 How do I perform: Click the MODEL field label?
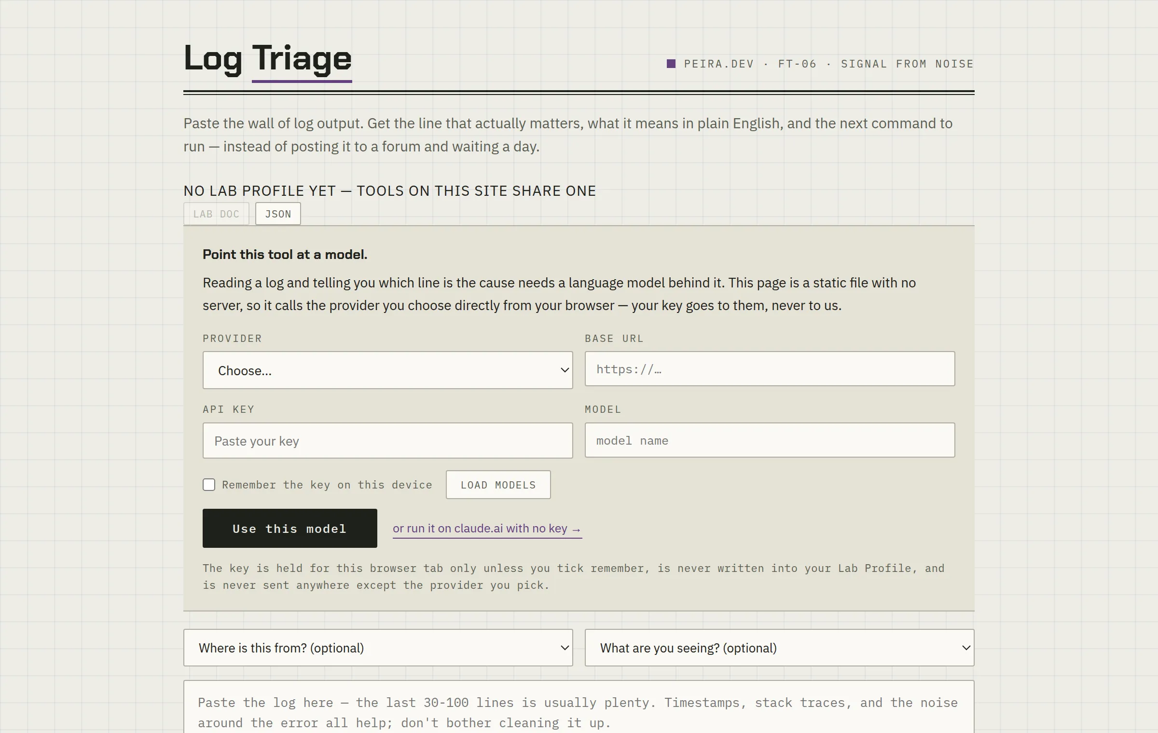pos(603,409)
